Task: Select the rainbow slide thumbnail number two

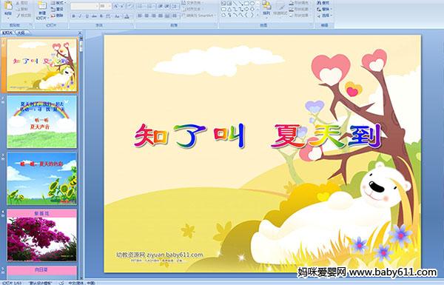Action: click(x=42, y=122)
